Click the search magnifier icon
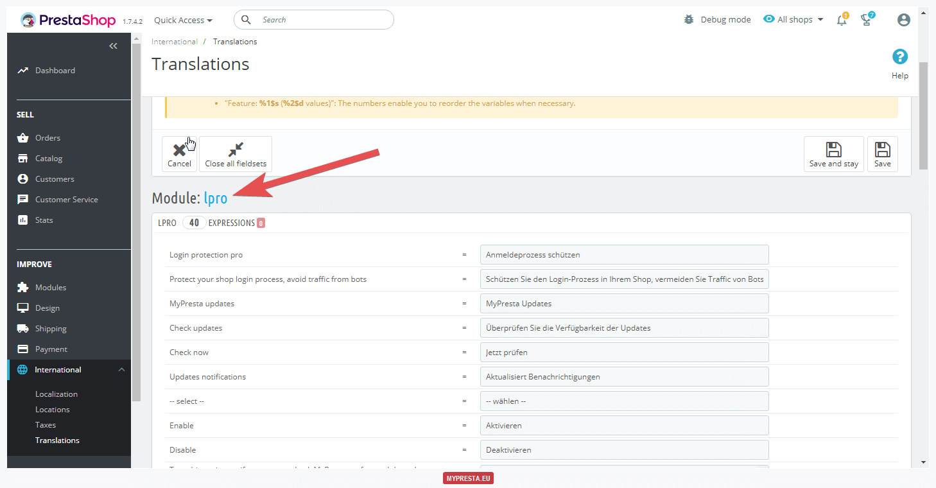 coord(246,20)
